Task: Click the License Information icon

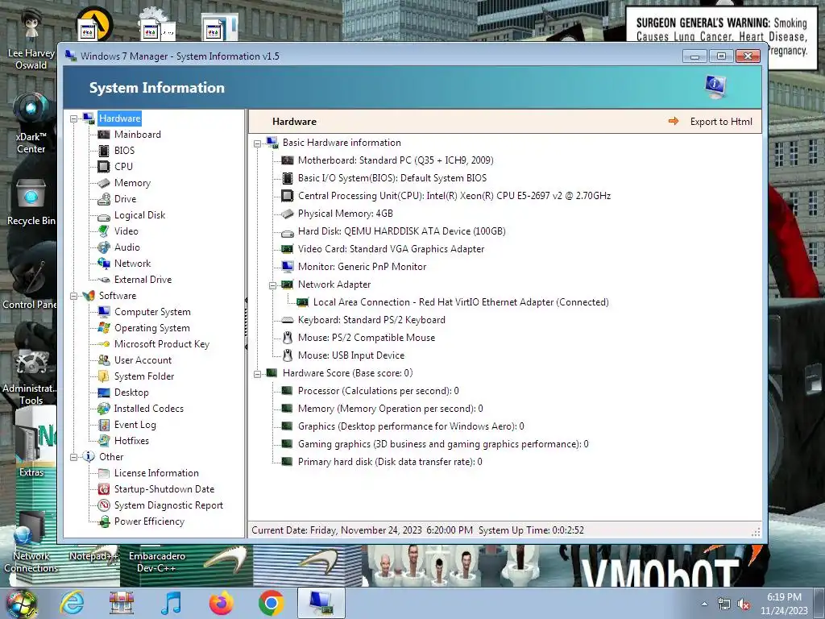Action: point(104,473)
